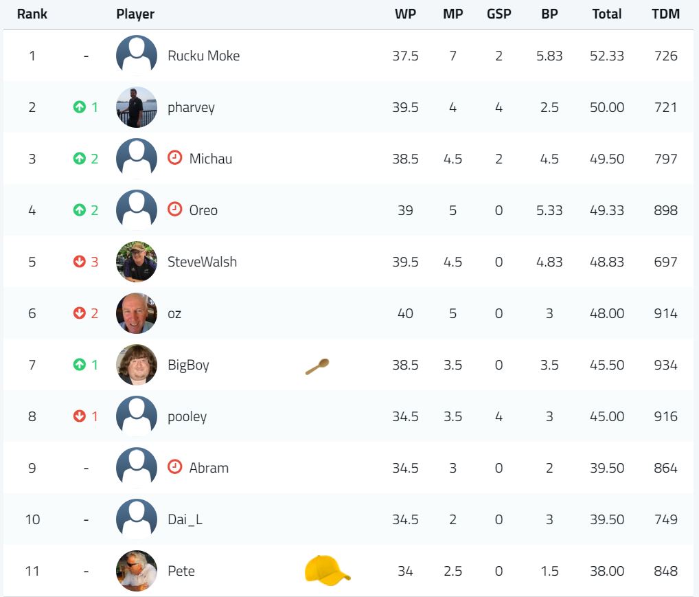Sort table by the Total column header
Screen dimensions: 699x597
(x=607, y=14)
